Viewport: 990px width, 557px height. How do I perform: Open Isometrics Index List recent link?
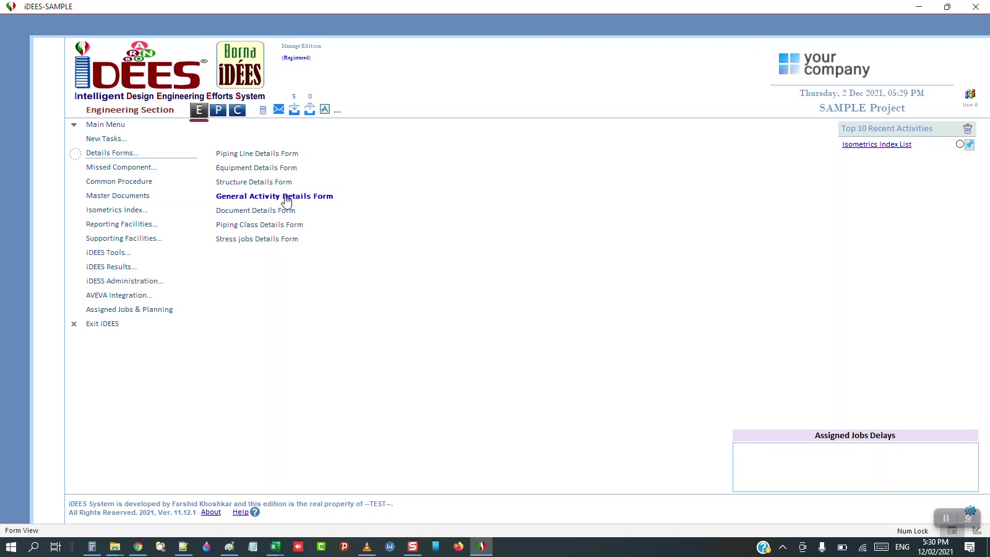coord(877,144)
